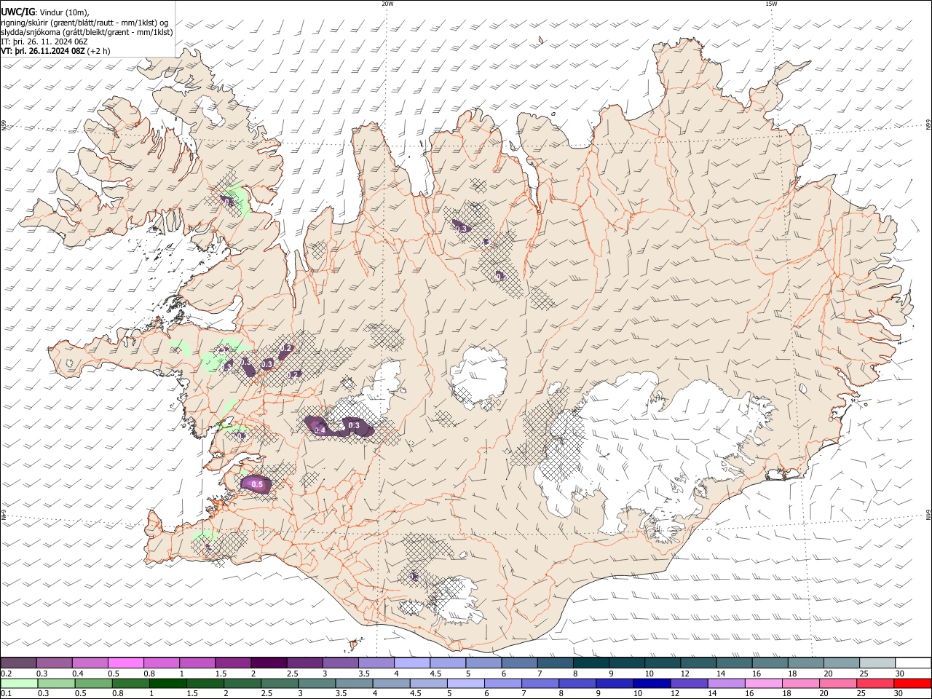
Task: Click the lower legend swatch between 7 and 8
Action: (x=540, y=683)
